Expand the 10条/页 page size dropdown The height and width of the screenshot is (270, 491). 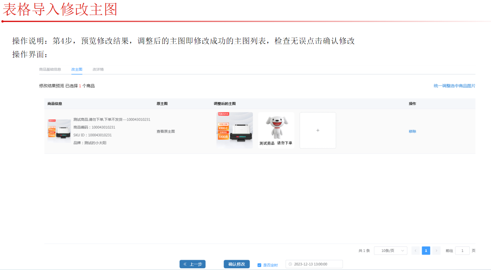click(390, 251)
